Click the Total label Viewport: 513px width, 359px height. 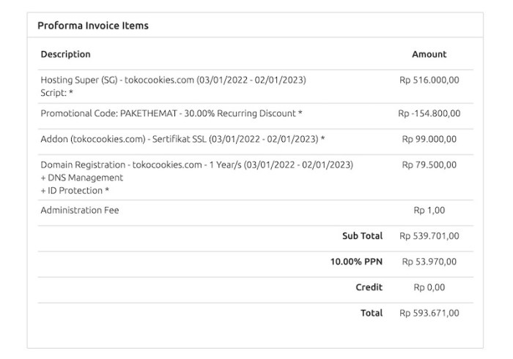(372, 314)
